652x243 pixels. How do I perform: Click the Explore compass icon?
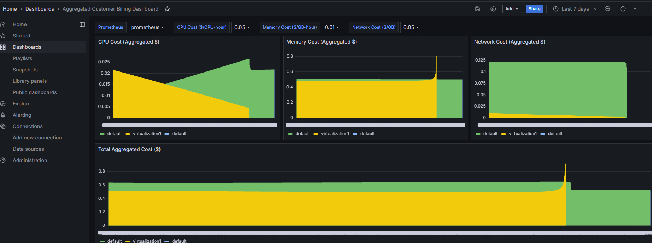(x=3, y=104)
